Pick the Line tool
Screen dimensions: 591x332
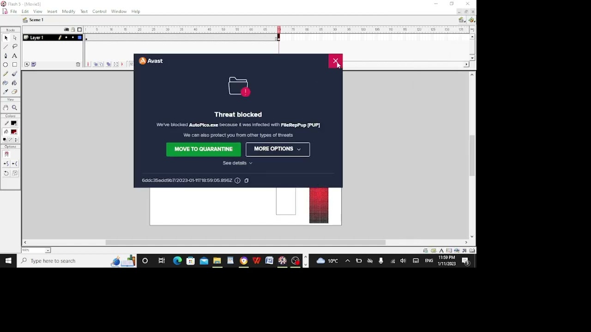coord(6,47)
